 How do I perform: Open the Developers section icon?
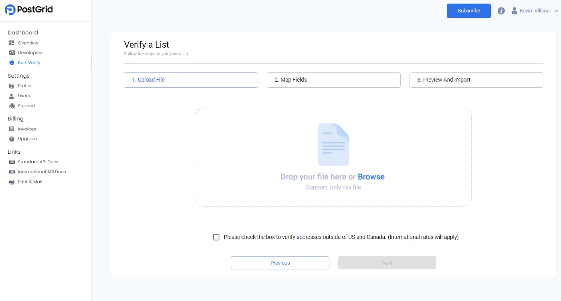[12, 52]
